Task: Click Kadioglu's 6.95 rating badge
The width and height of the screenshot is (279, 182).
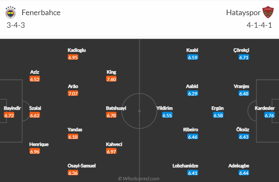Action: point(73,58)
